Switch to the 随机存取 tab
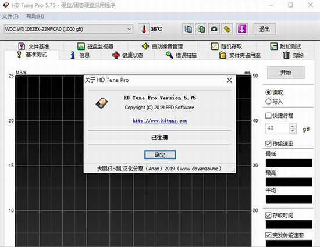 [x=226, y=46]
